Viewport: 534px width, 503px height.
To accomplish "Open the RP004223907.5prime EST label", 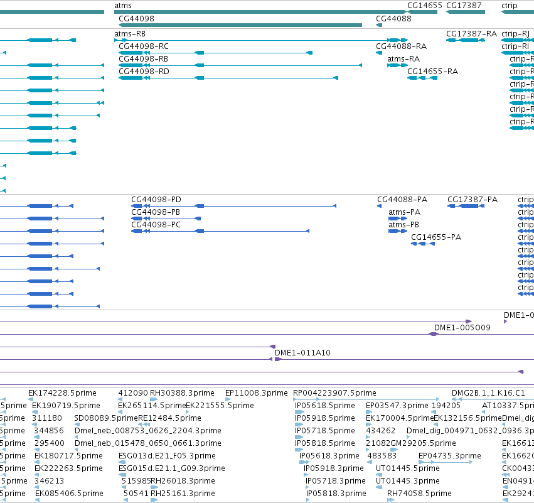I will 334,393.
